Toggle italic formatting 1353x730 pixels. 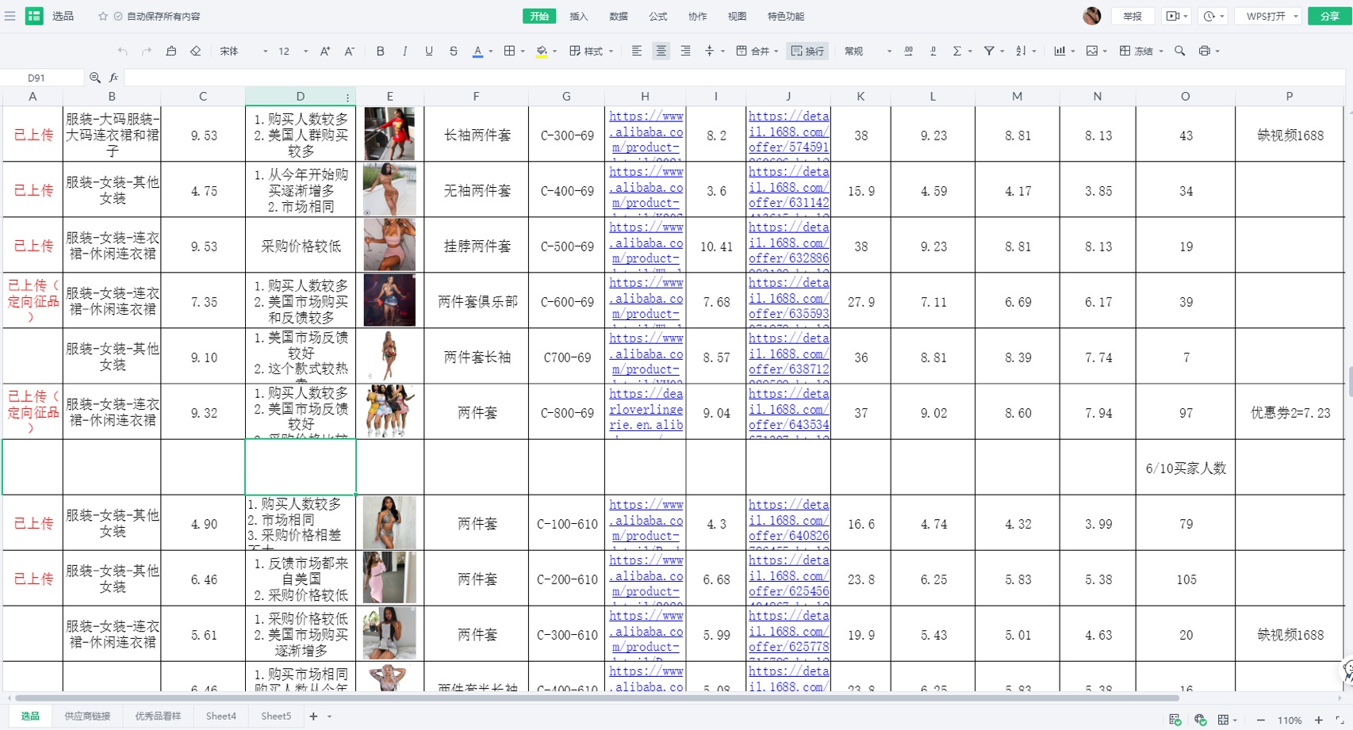[x=404, y=51]
